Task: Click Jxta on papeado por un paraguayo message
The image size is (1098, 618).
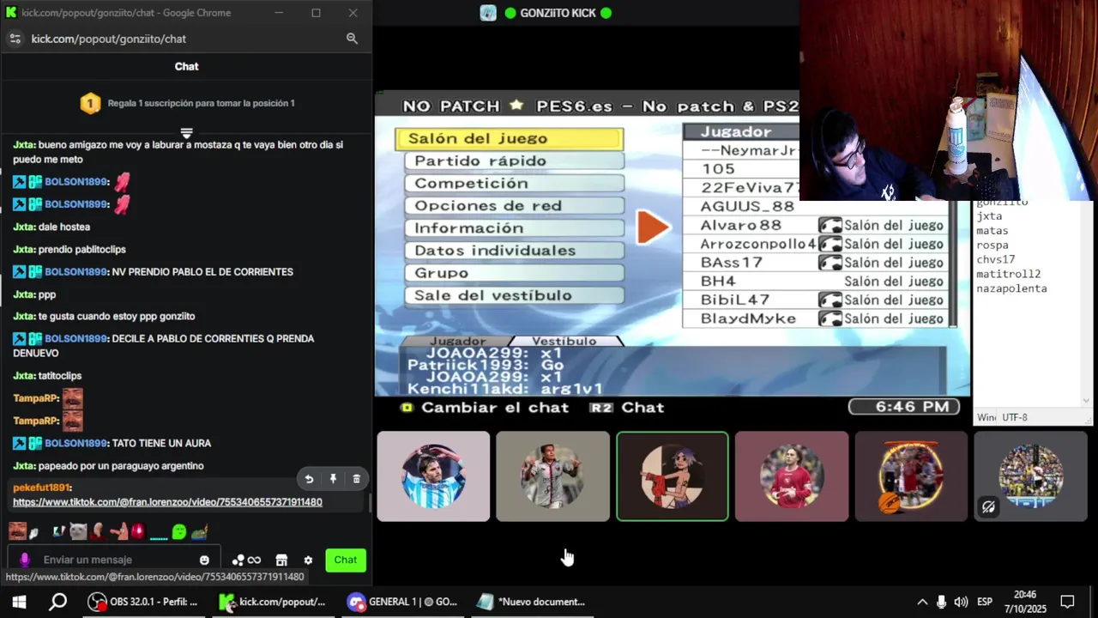Action: 23,465
